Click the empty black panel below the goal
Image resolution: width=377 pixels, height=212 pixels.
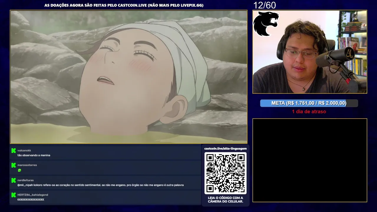(x=310, y=160)
